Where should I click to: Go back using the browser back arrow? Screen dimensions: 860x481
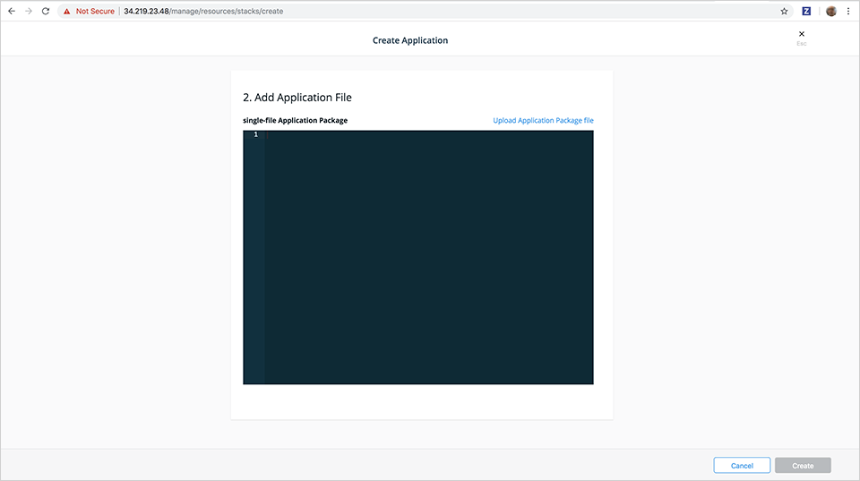[x=12, y=11]
